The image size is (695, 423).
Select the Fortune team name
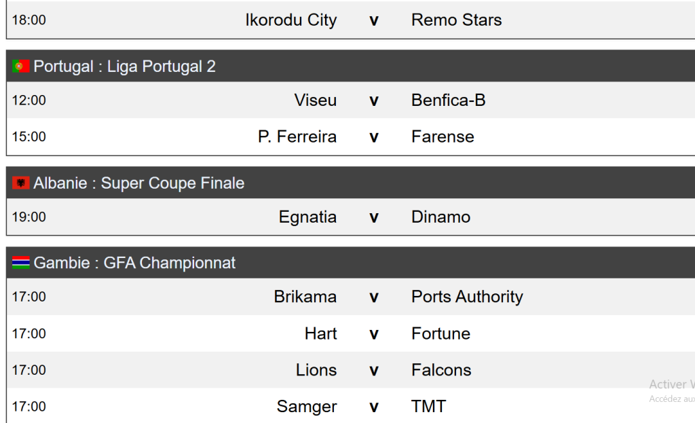tap(440, 334)
